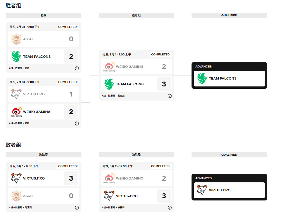Open info icon on the 淘汰赛 match card
287x220 pixels.
(x=77, y=208)
